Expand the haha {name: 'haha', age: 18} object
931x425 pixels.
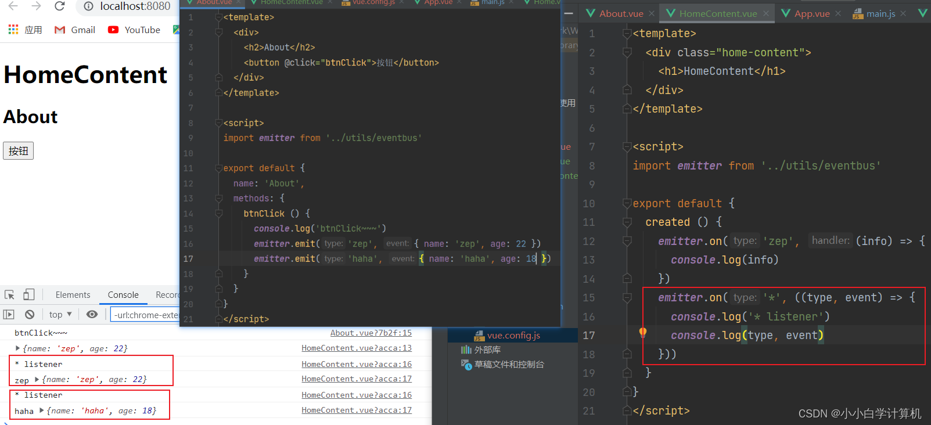click(x=41, y=410)
